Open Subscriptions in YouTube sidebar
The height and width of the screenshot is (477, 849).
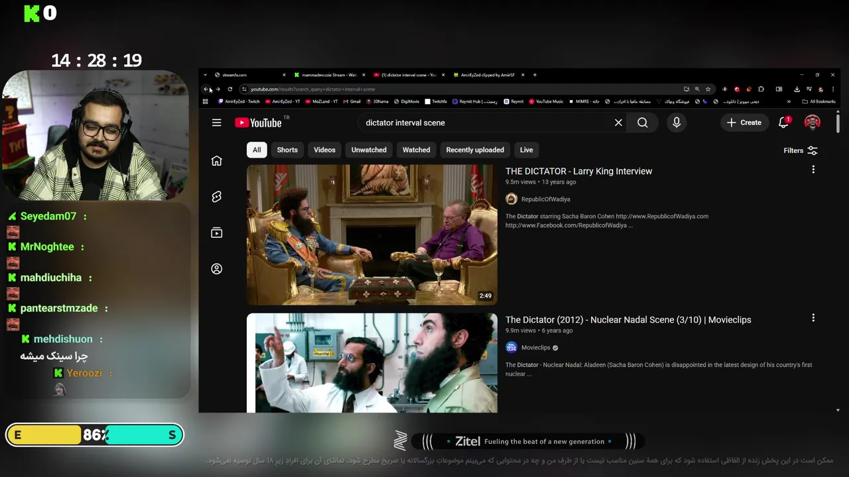click(216, 233)
